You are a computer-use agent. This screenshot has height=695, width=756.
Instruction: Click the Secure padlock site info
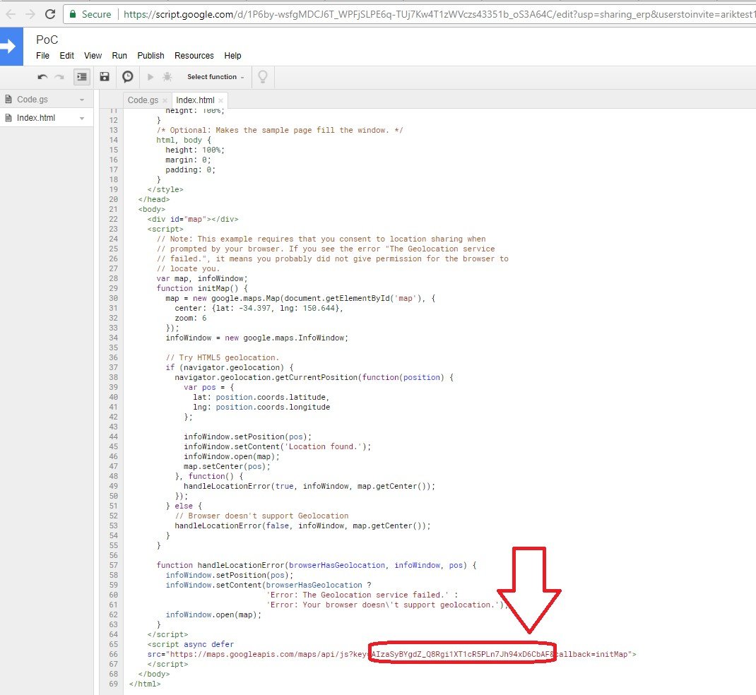90,14
